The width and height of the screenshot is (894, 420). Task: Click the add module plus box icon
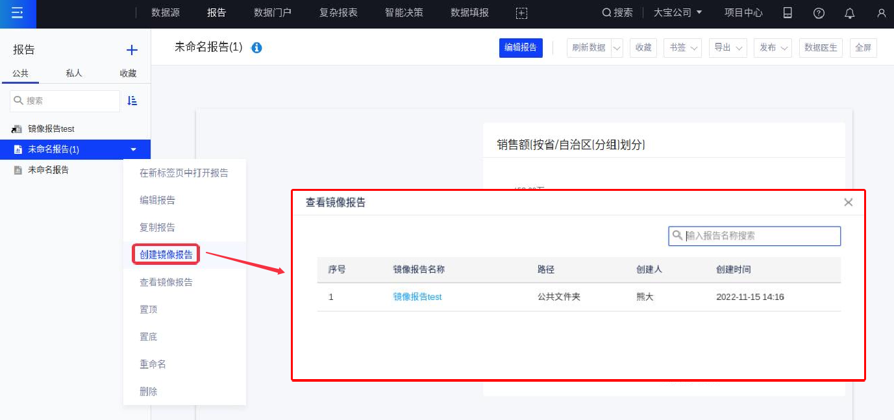[x=521, y=13]
